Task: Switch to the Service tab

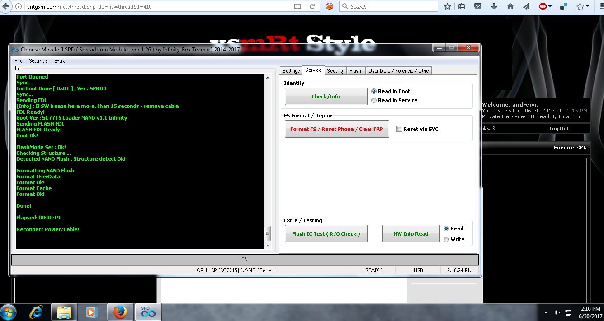Action: pos(313,70)
